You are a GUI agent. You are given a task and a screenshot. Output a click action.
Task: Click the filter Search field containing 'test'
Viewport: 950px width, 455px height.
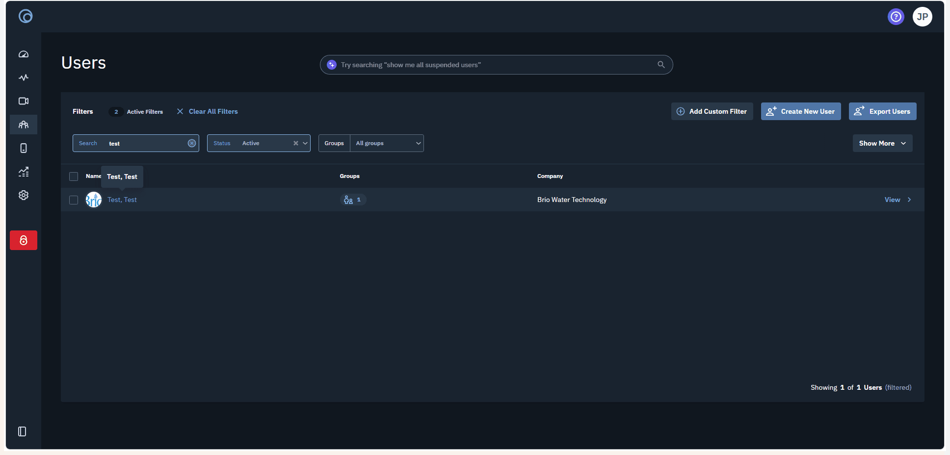coord(136,143)
